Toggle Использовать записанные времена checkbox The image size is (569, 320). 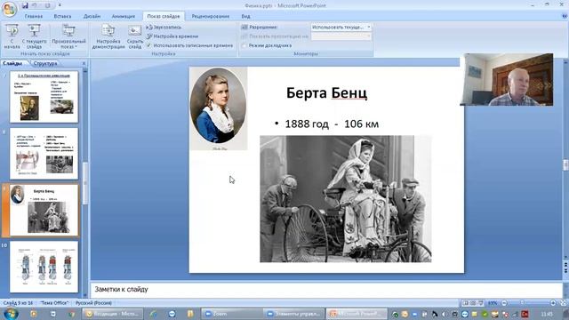(148, 45)
